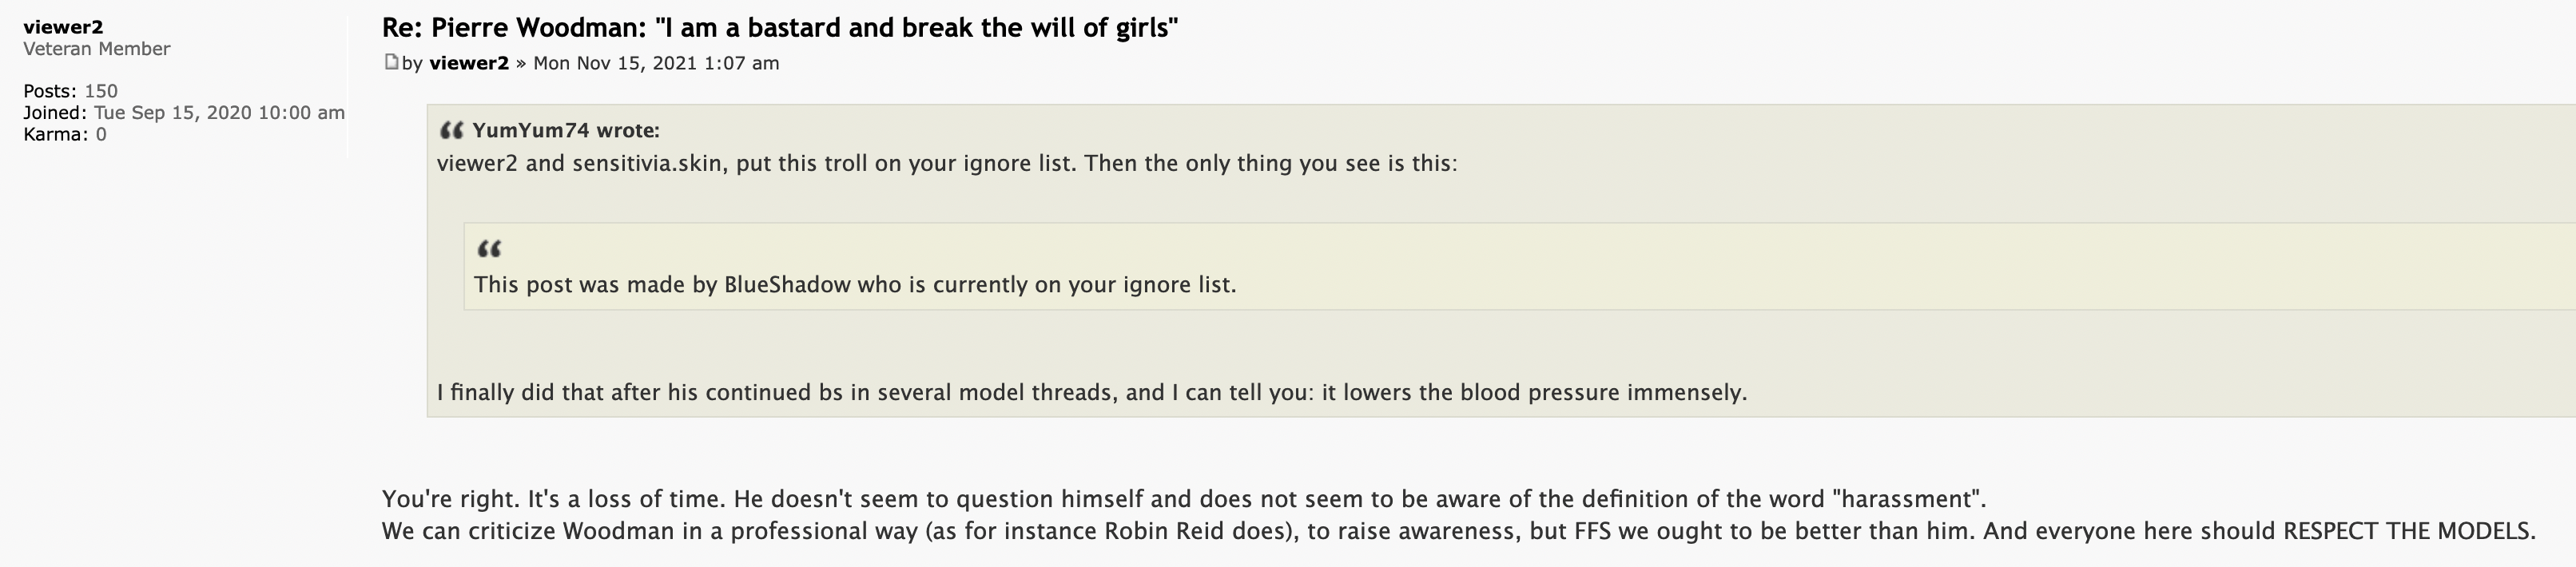Click the viewer2 author link in byline
Viewport: 2576px width, 567px height.
point(469,63)
